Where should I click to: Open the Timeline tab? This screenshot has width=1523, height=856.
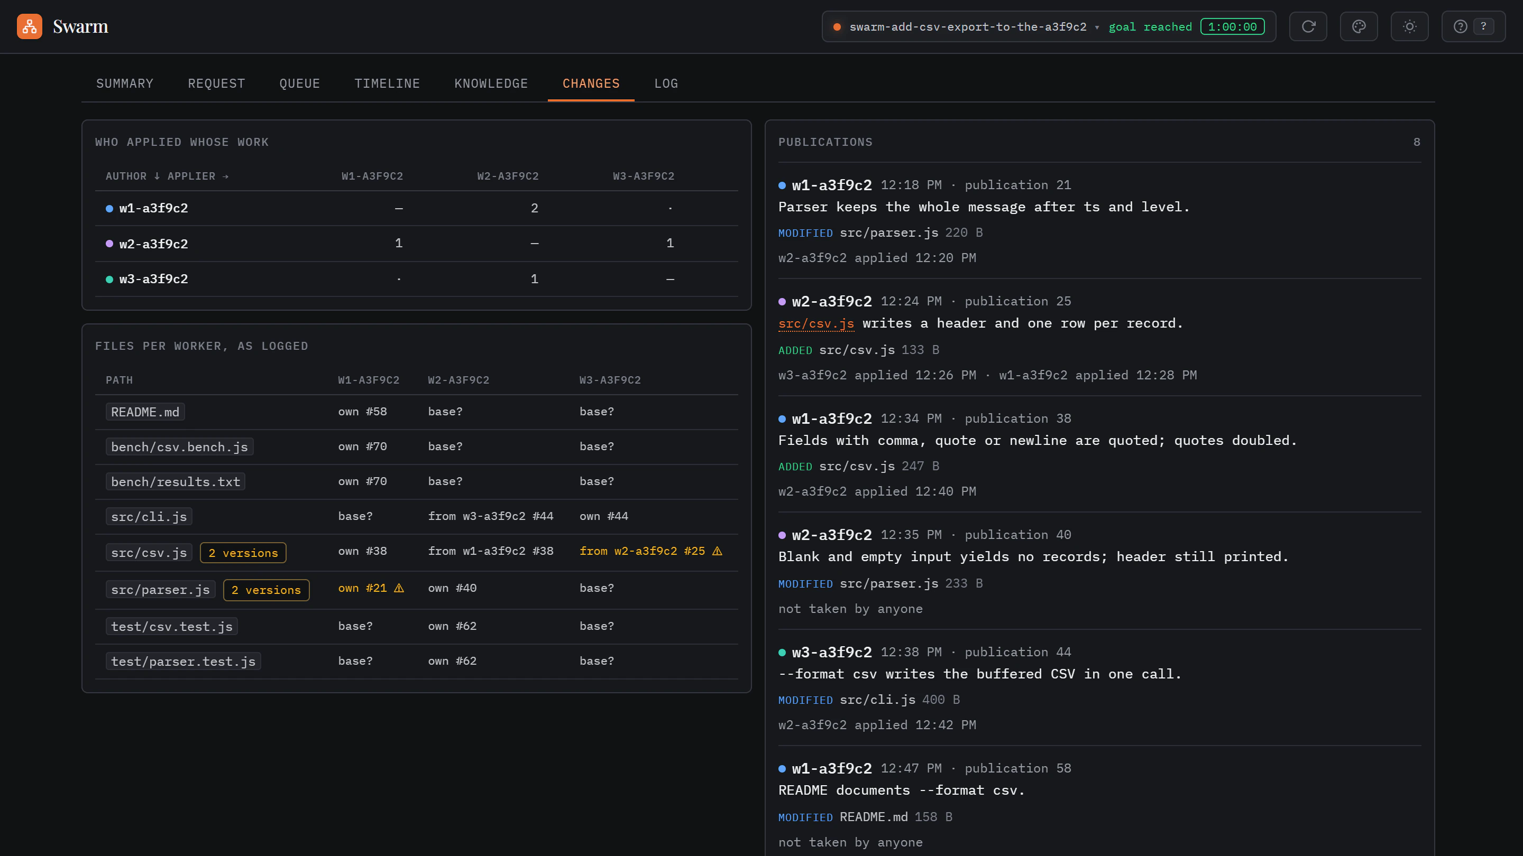[387, 83]
